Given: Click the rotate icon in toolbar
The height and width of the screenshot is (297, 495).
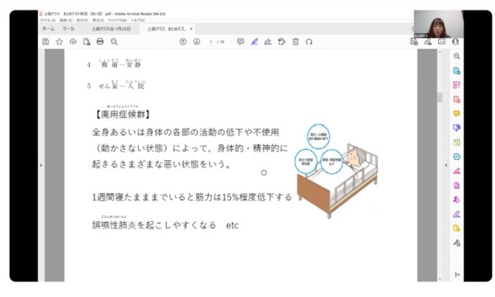Looking at the screenshot, I should tap(309, 41).
